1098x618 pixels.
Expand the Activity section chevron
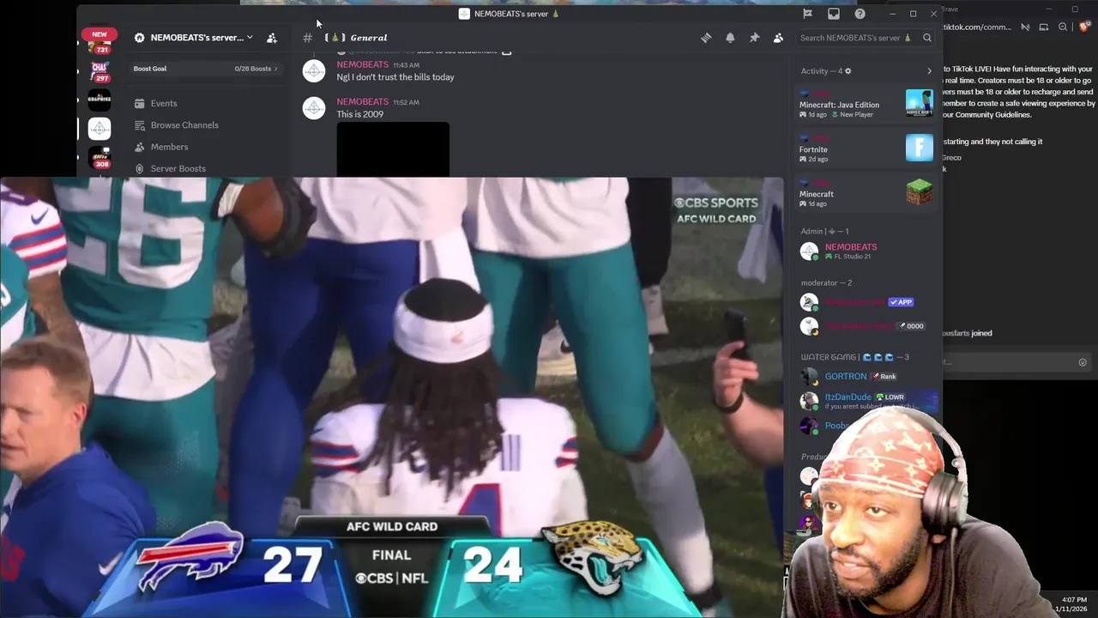coord(929,71)
